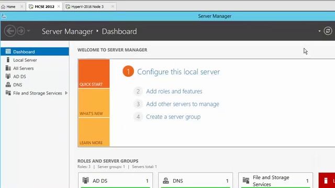
Task: Click the step 2 number circle
Action: point(138,91)
